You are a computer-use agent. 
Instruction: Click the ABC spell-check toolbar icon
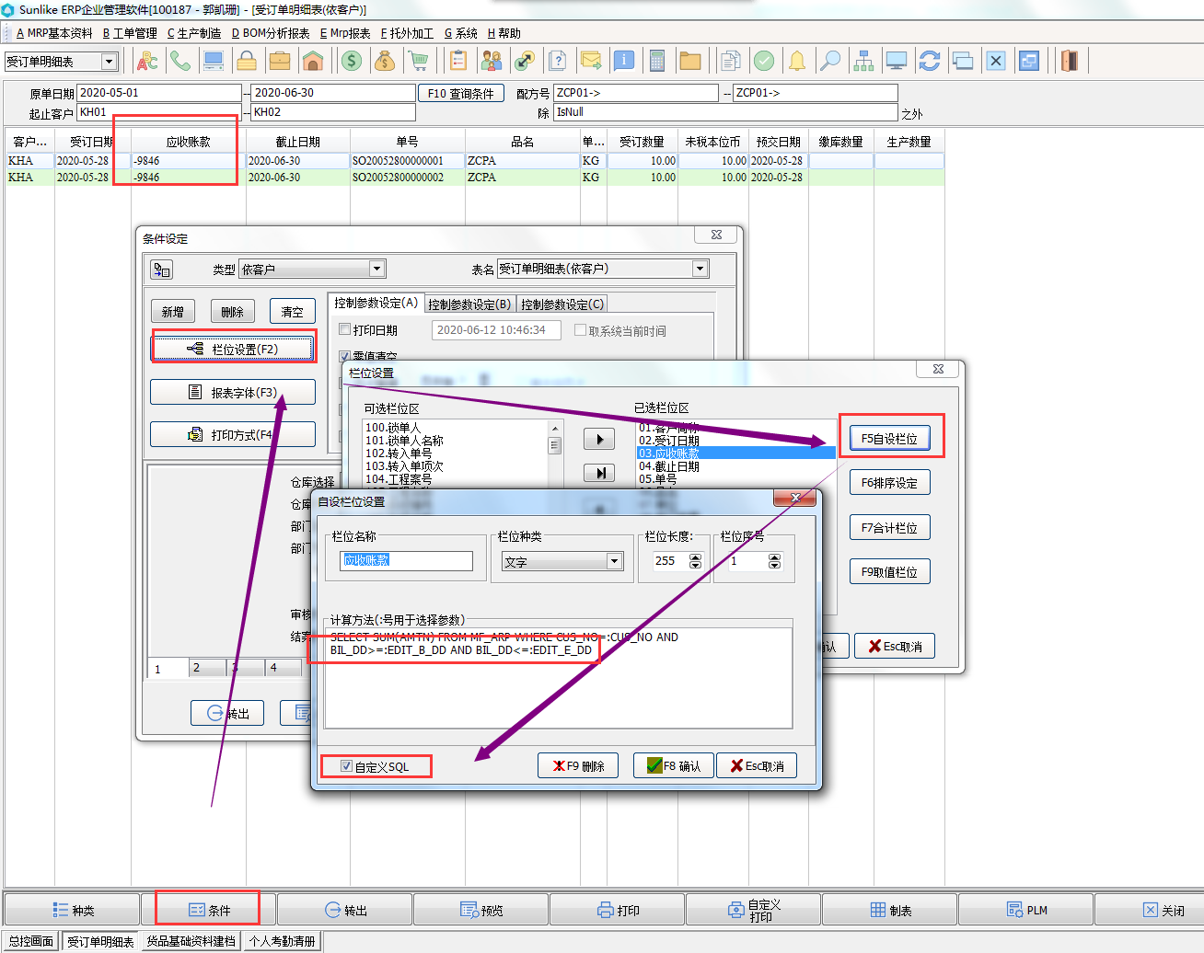tap(147, 62)
